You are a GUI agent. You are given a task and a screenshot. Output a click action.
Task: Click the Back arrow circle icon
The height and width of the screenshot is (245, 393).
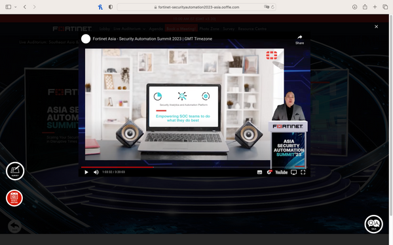(14, 226)
